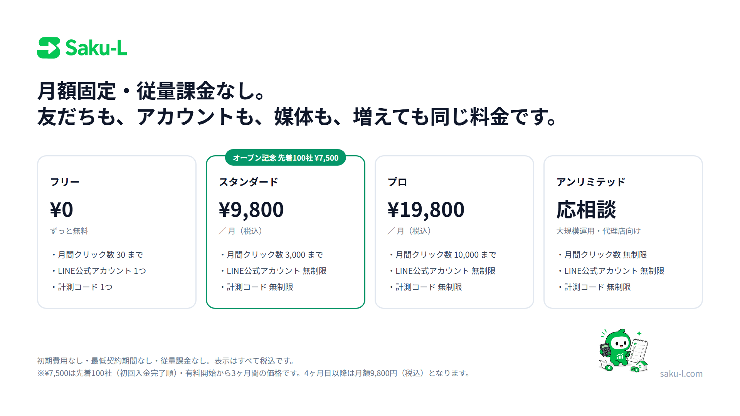
Task: Click the checklist notepad beside the mascot
Action: pos(638,351)
